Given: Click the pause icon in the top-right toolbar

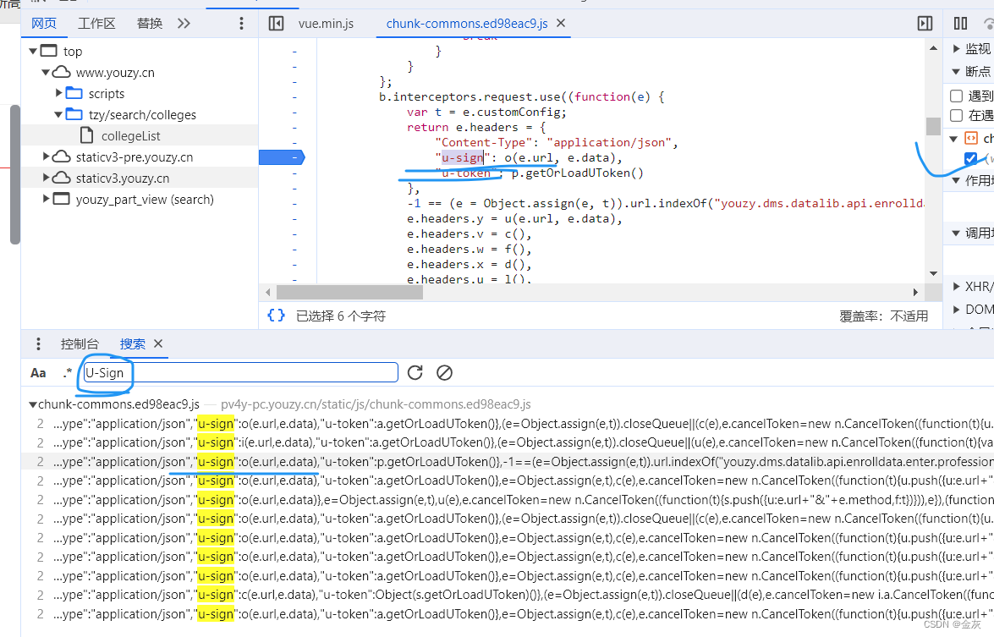Looking at the screenshot, I should click(x=960, y=23).
